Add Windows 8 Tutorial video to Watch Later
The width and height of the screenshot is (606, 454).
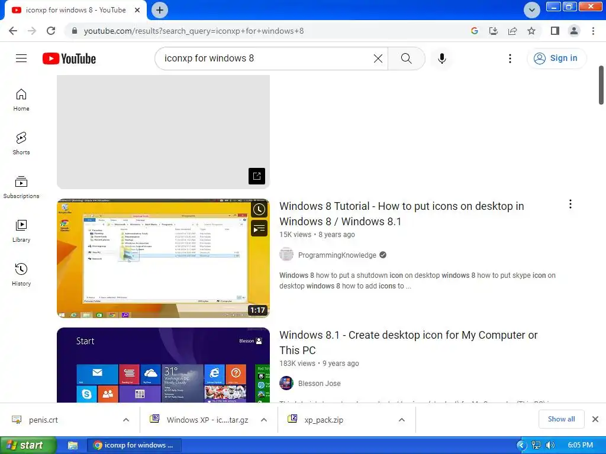coord(259,210)
